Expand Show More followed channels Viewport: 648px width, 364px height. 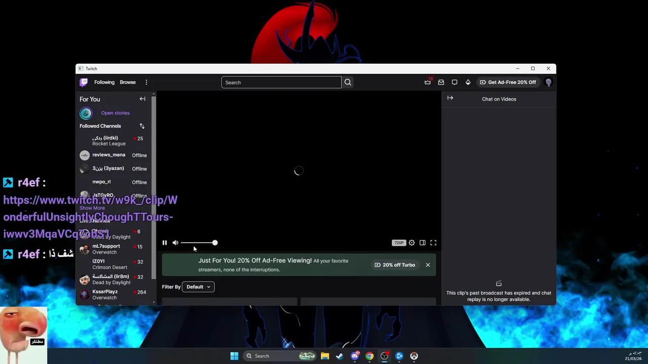92,208
